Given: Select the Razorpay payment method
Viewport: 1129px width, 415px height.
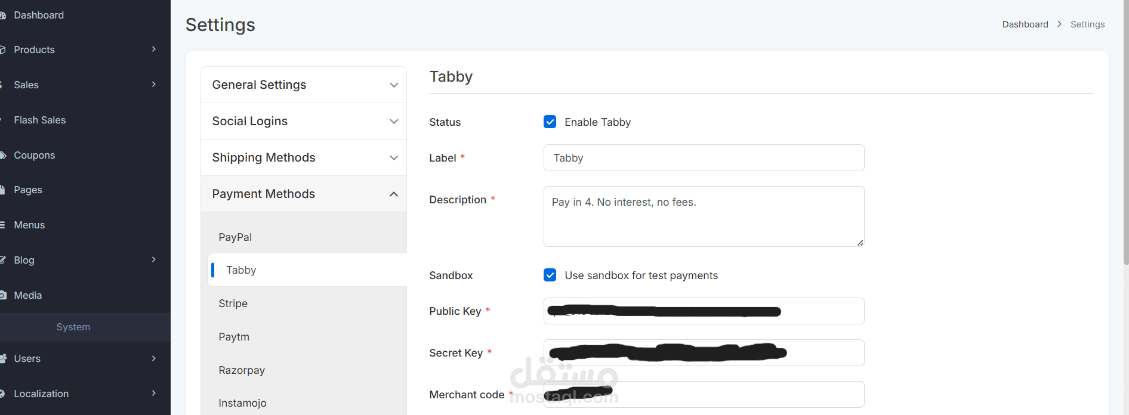Looking at the screenshot, I should (242, 370).
